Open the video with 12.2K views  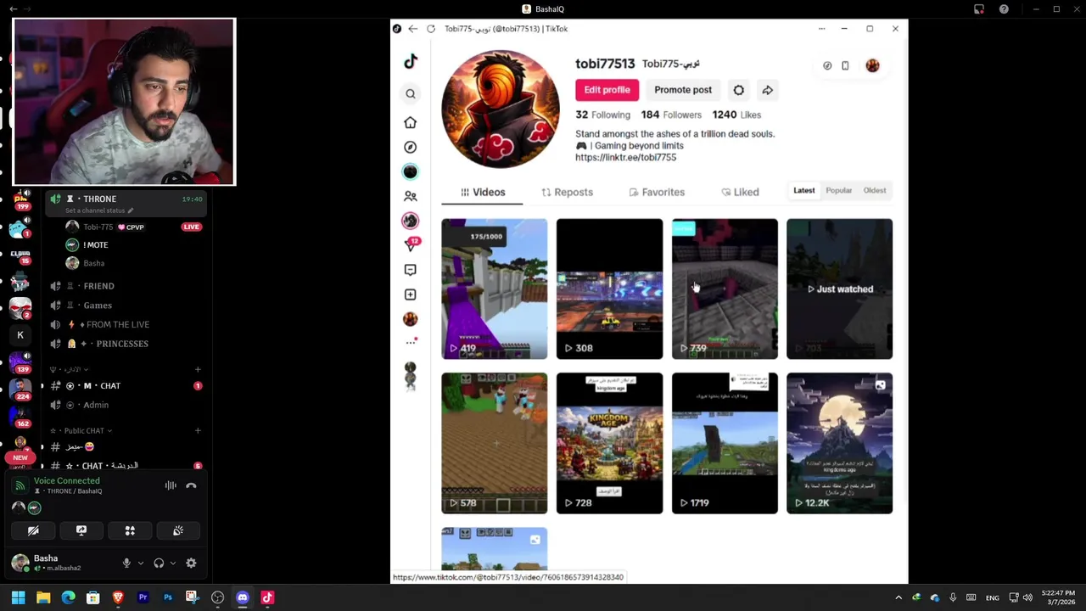[839, 443]
